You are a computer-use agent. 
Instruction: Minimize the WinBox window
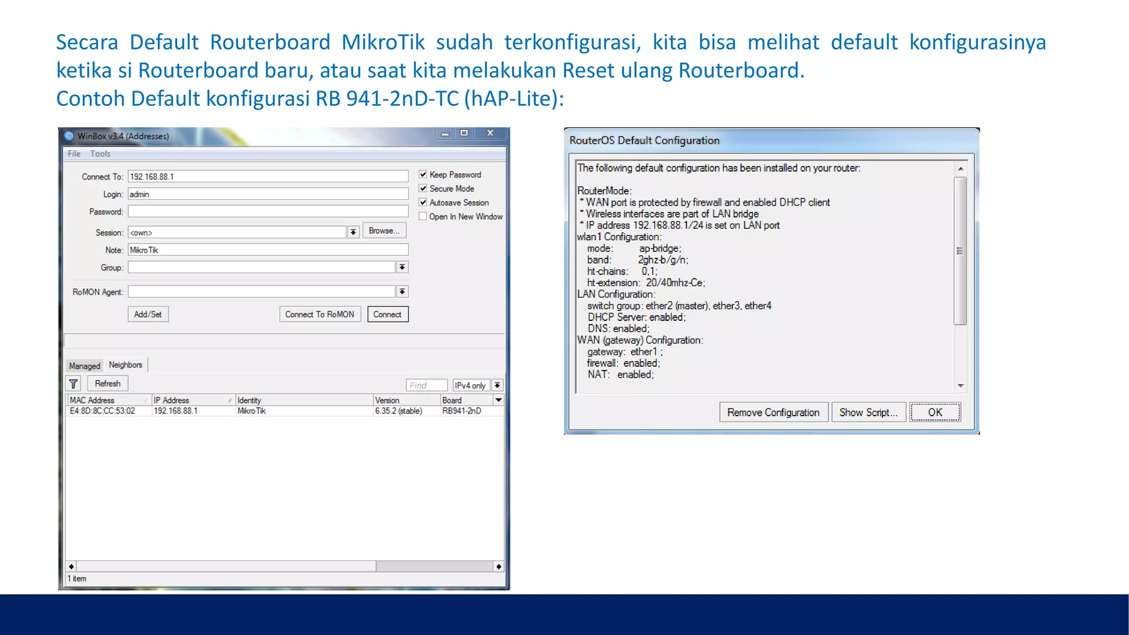tap(445, 133)
